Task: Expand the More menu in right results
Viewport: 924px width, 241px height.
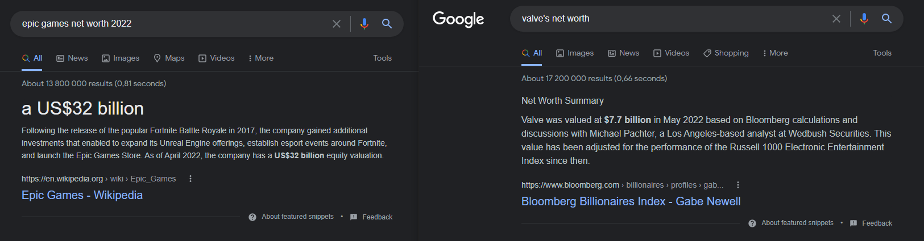Action: [776, 53]
